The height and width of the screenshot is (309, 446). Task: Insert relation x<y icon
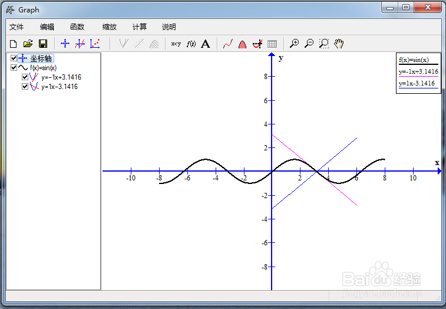click(176, 44)
